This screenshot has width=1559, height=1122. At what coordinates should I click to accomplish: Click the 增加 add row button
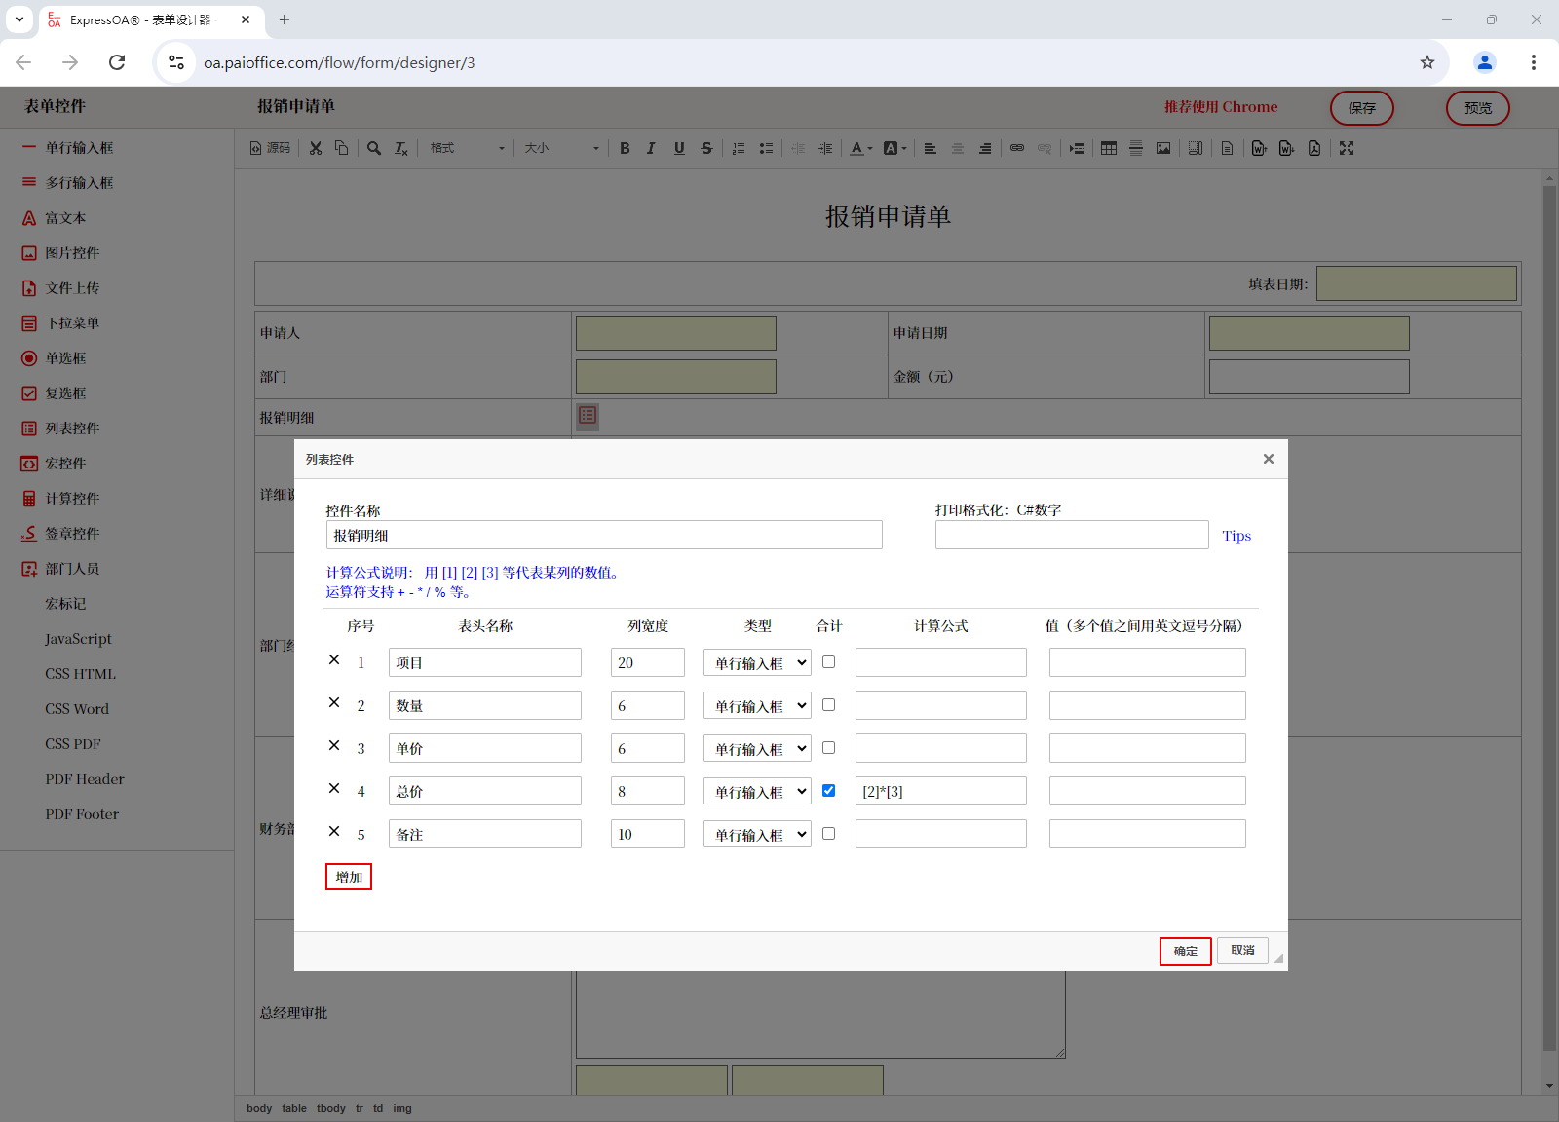click(x=349, y=877)
